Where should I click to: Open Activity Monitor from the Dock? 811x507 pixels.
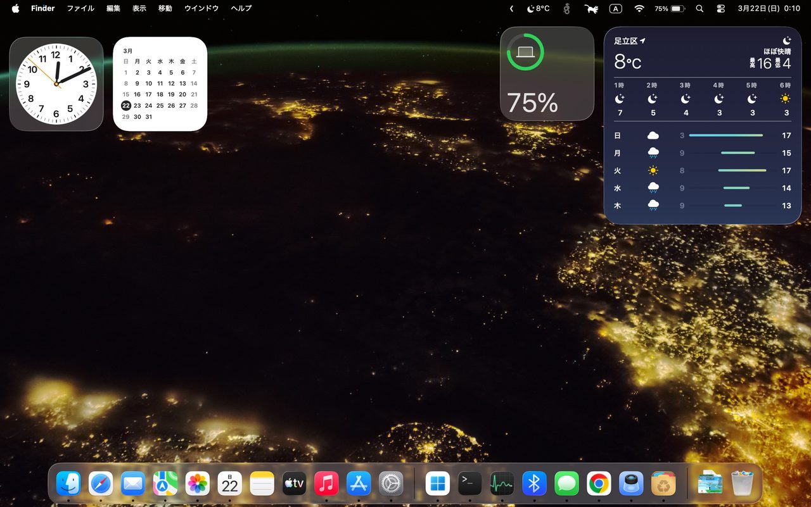click(x=502, y=484)
